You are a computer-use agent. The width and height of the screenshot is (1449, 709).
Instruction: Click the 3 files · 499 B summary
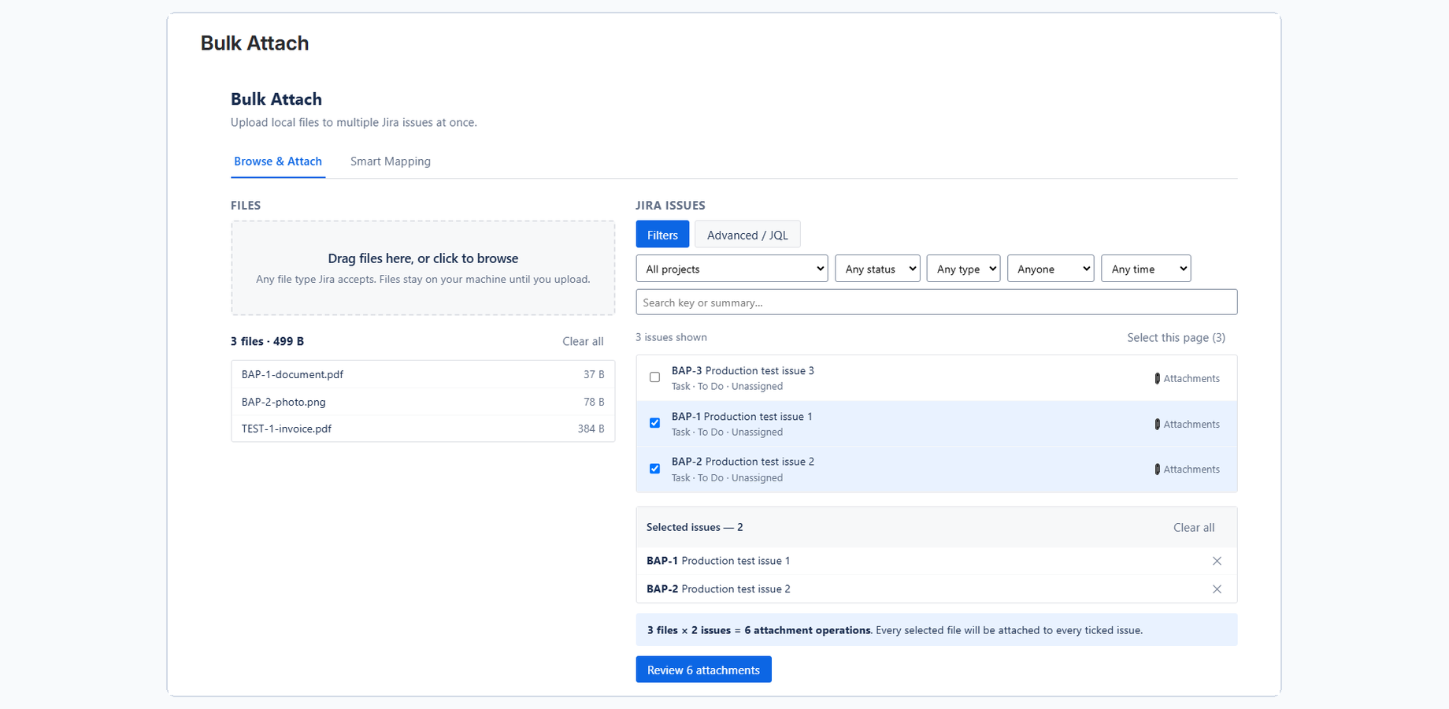tap(267, 341)
